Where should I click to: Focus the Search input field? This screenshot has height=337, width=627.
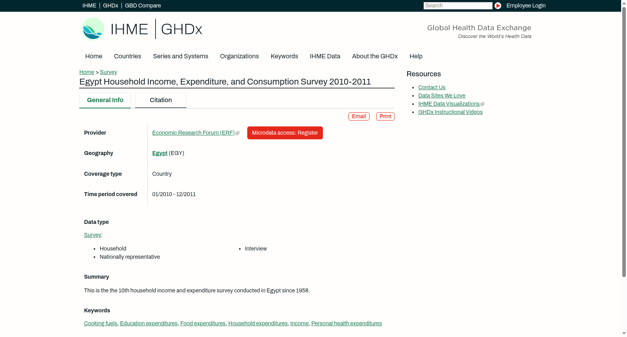[458, 5]
